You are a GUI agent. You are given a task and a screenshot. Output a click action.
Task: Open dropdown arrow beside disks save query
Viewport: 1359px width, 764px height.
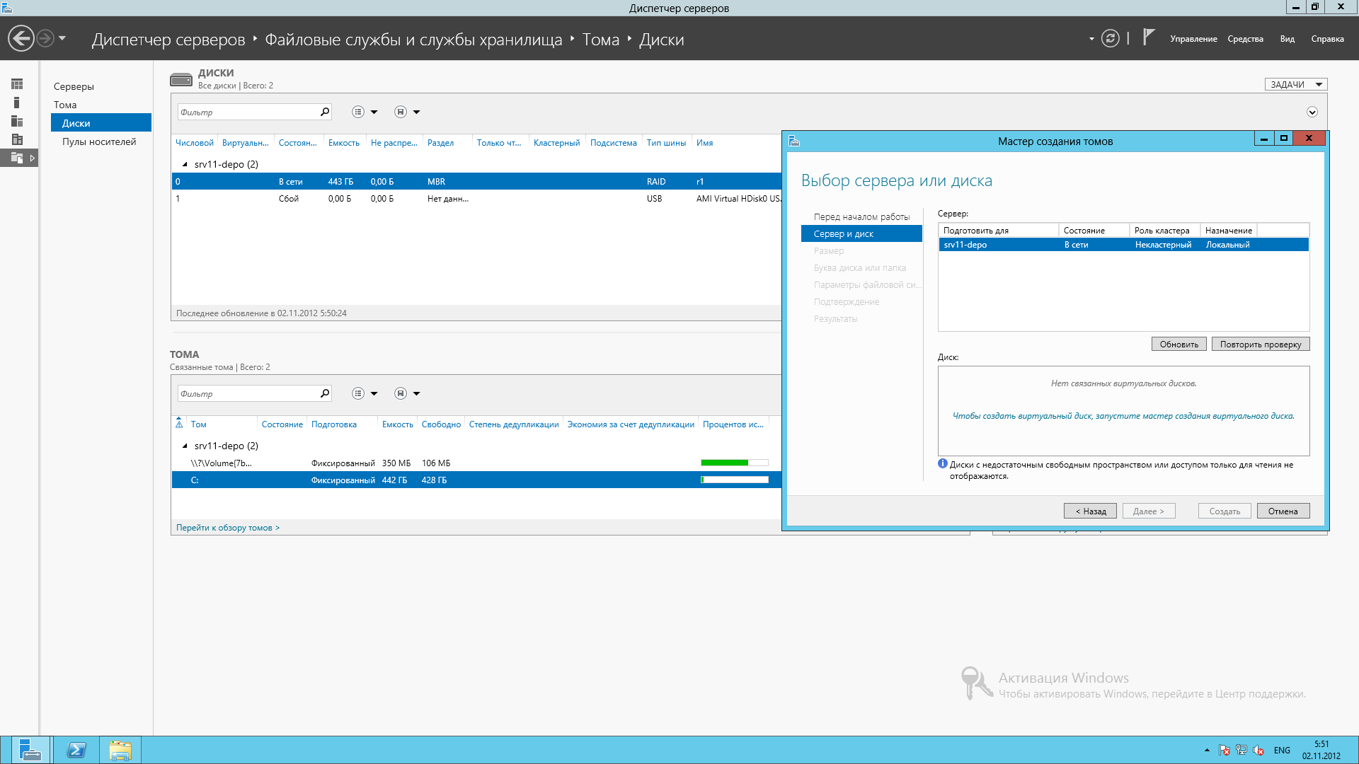point(417,112)
